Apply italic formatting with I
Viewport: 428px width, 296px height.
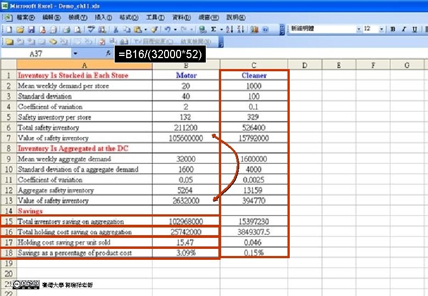(404, 30)
